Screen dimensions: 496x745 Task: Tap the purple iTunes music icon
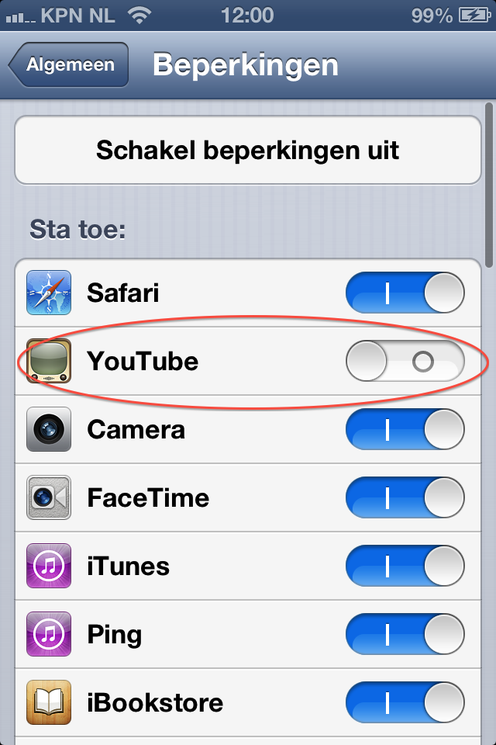[49, 566]
